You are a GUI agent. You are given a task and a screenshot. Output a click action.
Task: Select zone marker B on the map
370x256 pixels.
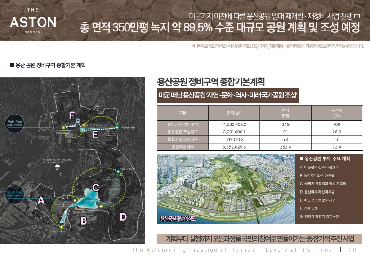[83, 221]
